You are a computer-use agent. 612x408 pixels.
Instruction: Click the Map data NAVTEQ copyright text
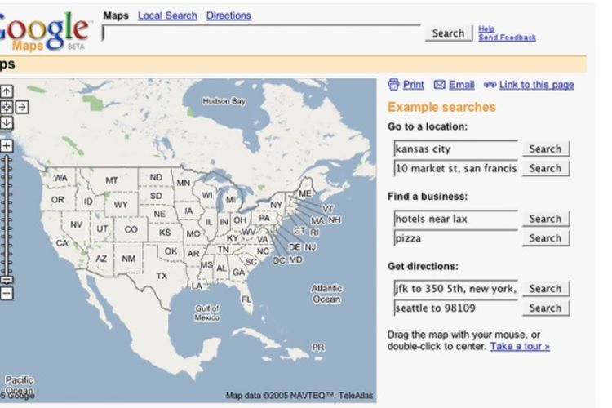coord(299,396)
